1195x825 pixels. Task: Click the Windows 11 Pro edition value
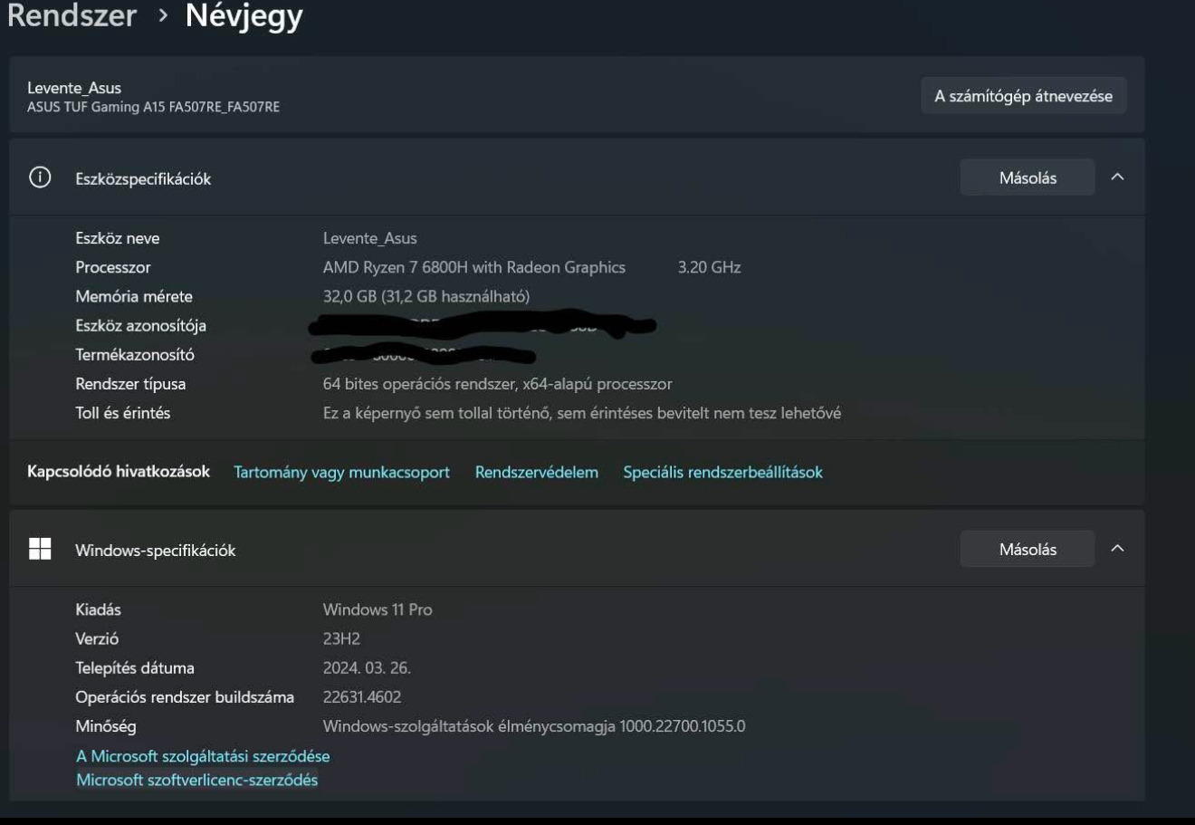[x=378, y=609]
